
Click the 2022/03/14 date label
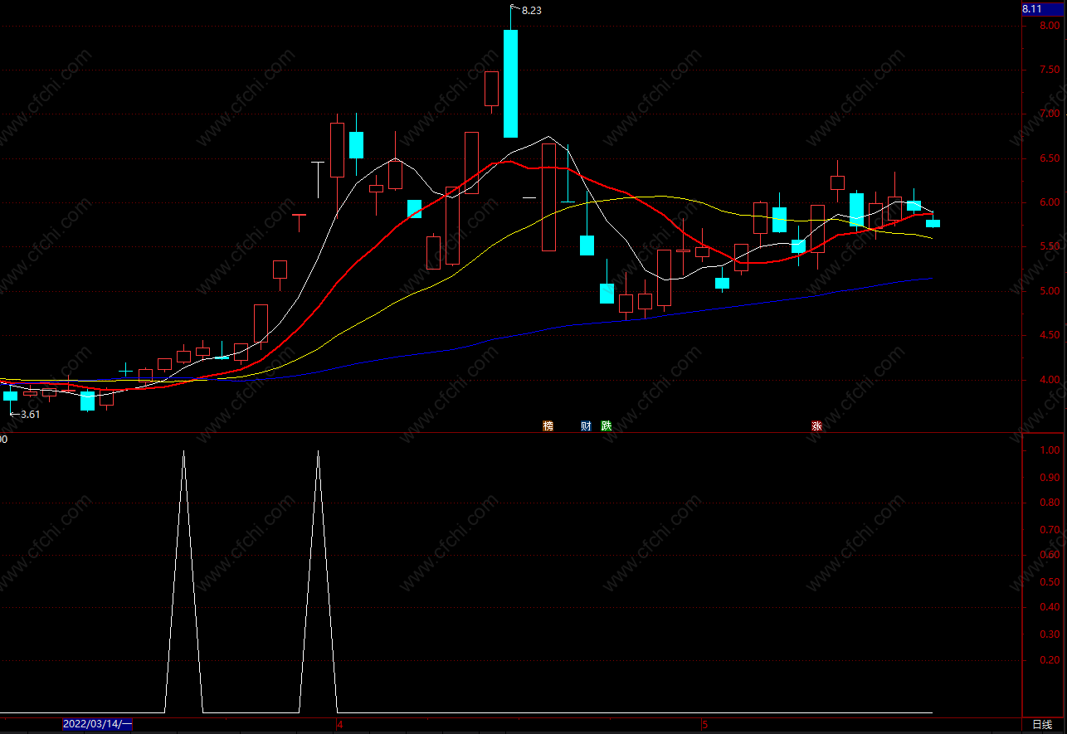tap(98, 725)
